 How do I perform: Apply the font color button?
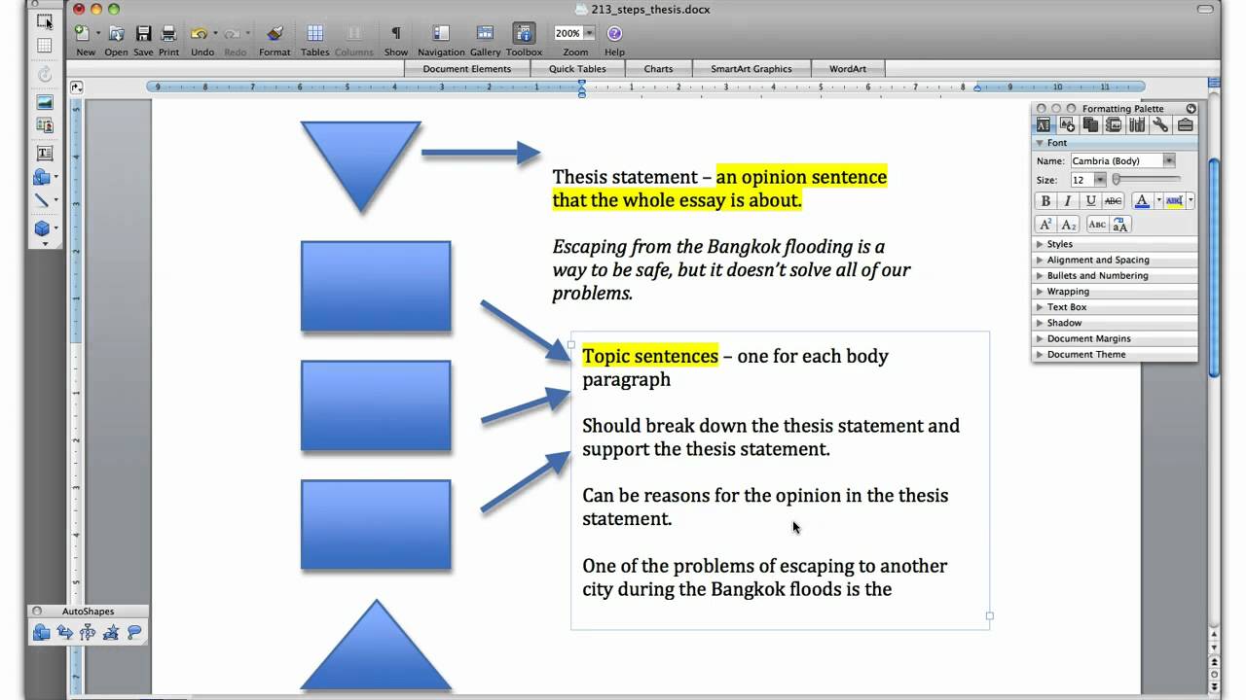coord(1142,201)
